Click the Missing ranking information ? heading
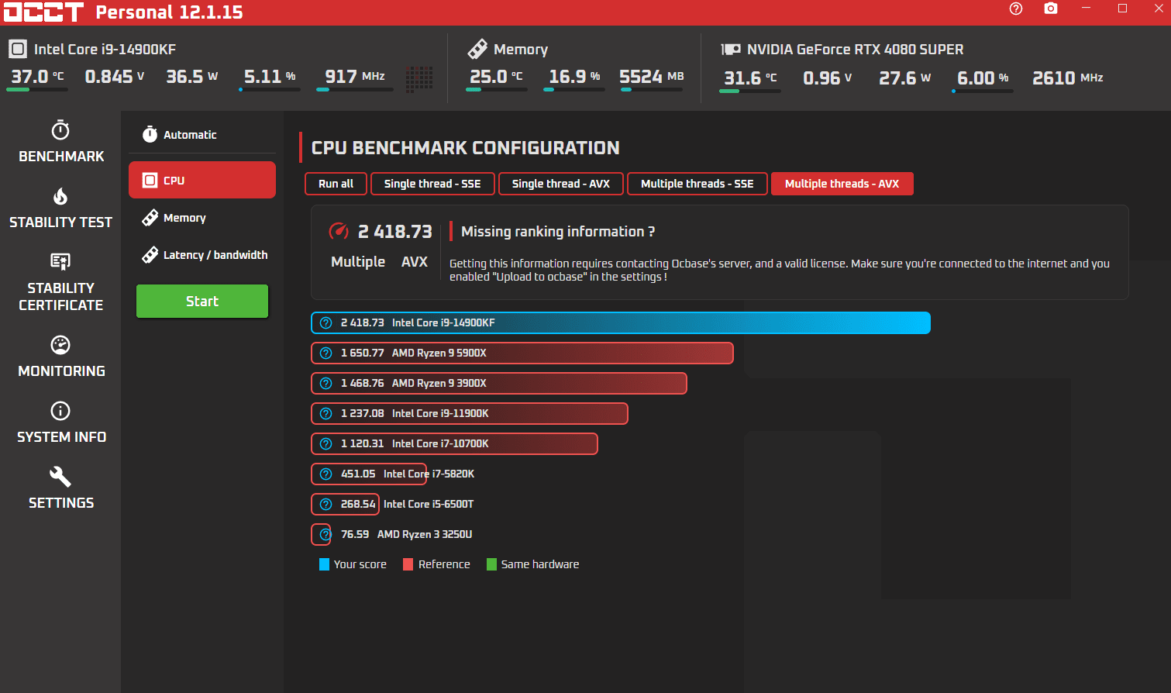This screenshot has height=693, width=1171. 558,232
